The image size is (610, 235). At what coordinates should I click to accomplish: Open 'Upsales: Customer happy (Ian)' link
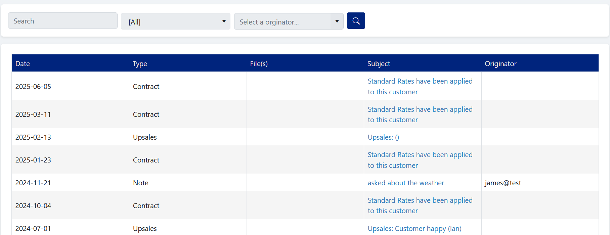tap(414, 229)
